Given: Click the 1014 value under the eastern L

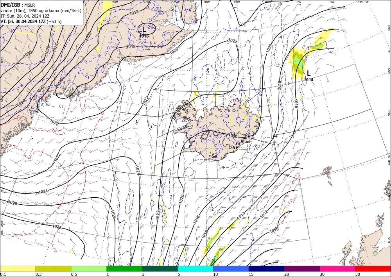Looking at the screenshot, I should (x=308, y=80).
